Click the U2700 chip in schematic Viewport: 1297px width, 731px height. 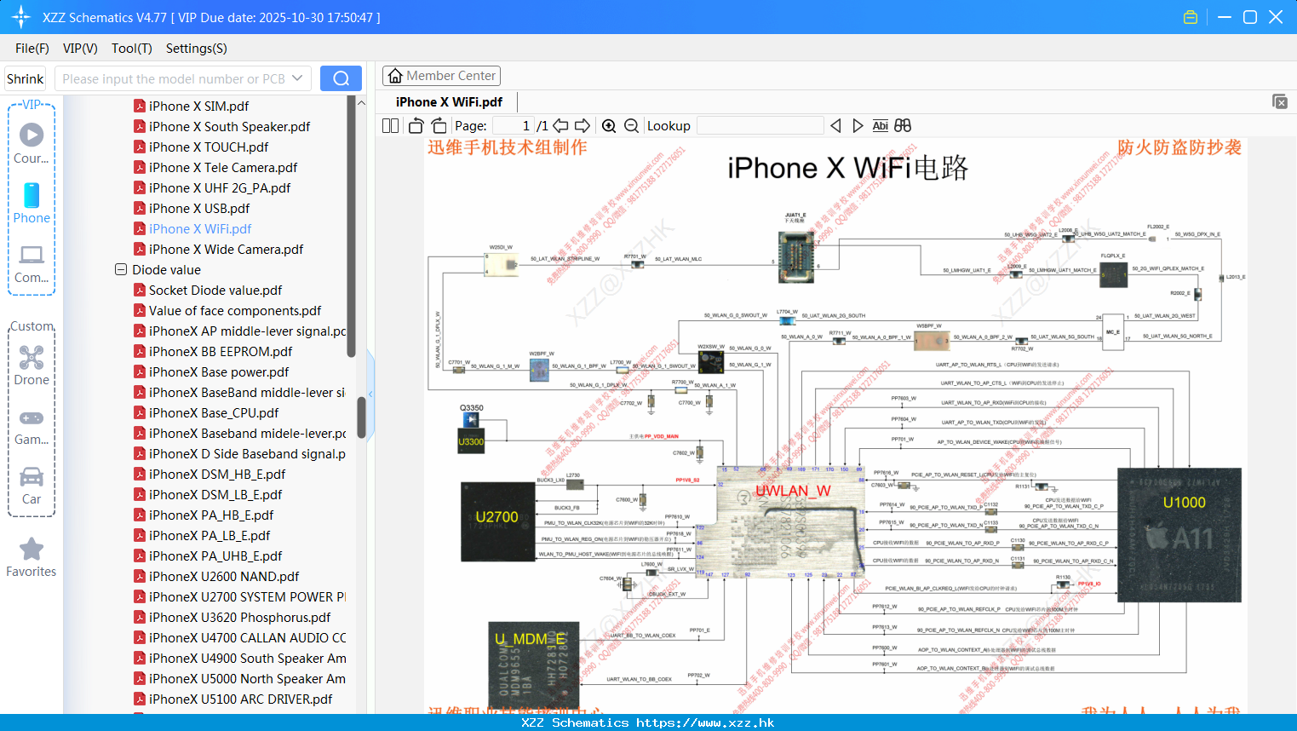coord(498,521)
